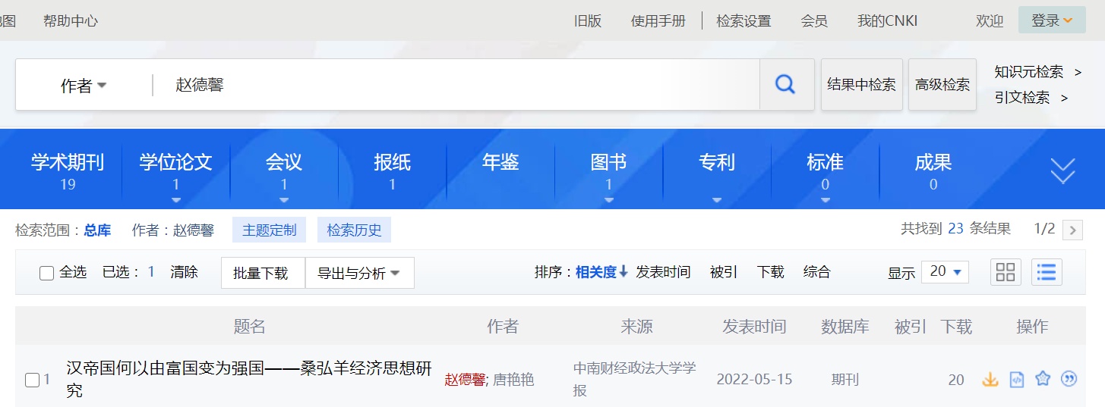
Task: Click the magnifier search icon
Action: (x=785, y=84)
